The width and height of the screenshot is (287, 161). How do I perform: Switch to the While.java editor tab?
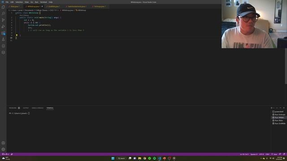tap(14, 6)
